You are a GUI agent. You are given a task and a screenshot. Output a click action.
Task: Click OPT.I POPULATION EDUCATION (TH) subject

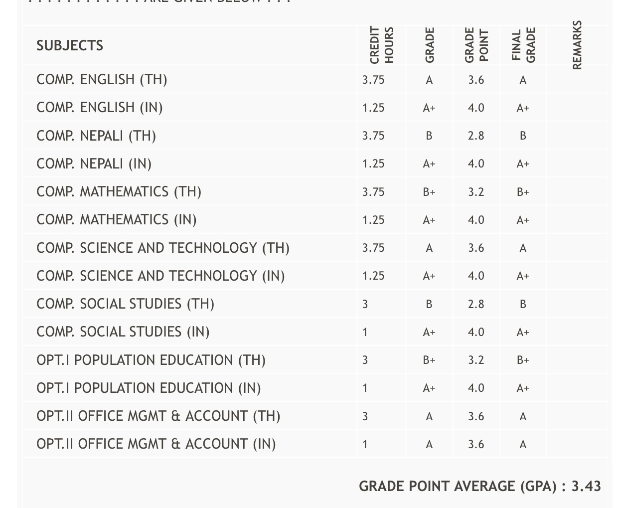pos(151,360)
